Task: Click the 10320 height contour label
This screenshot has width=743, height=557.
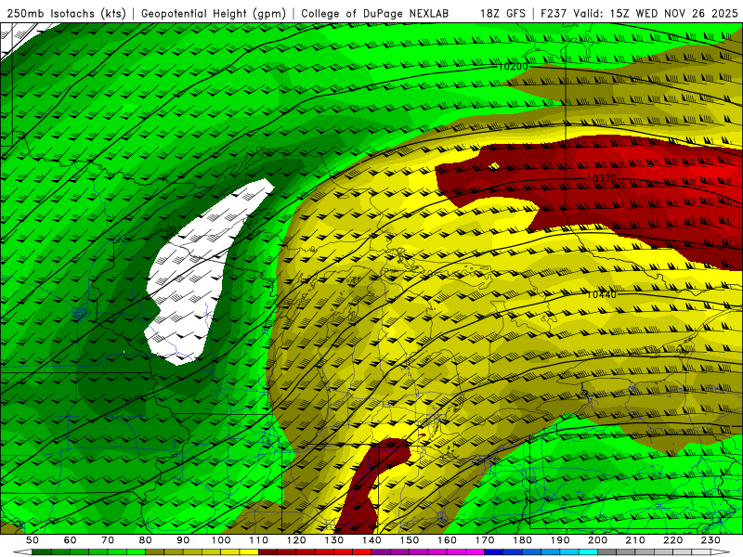Action: [x=602, y=178]
